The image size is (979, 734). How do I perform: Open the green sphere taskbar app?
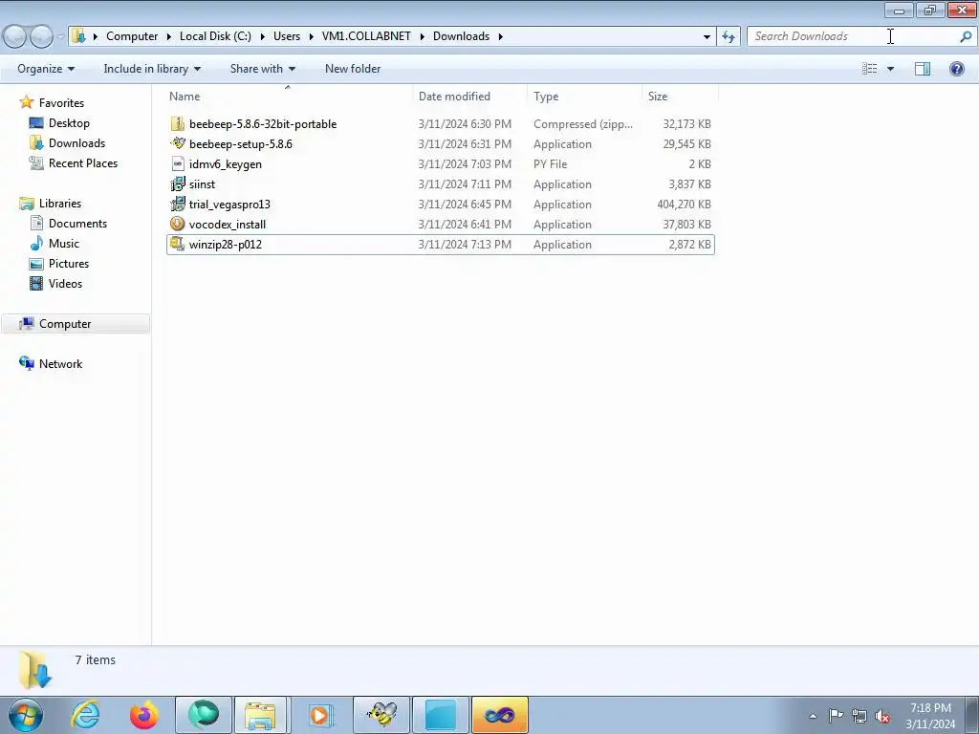click(x=204, y=715)
